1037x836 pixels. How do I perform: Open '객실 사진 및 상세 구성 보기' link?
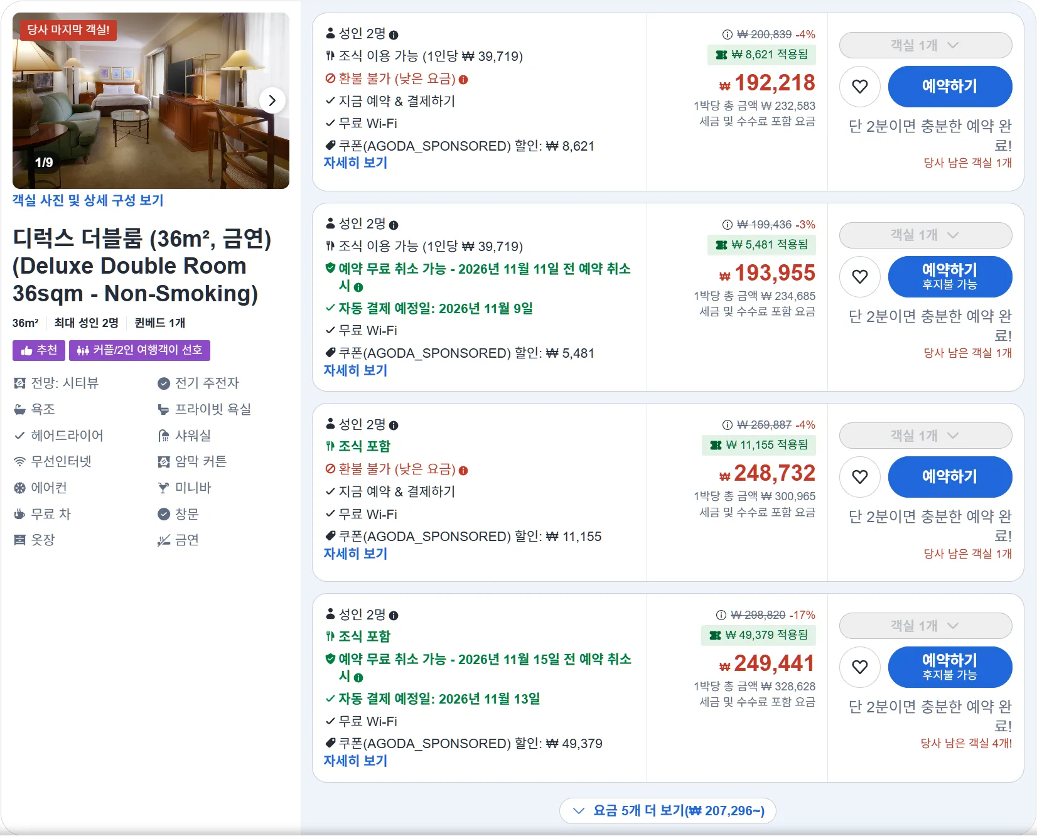[x=88, y=200]
